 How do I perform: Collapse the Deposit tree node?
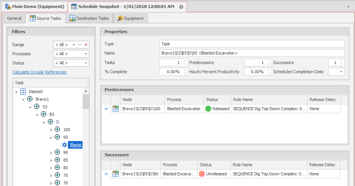(x=16, y=92)
